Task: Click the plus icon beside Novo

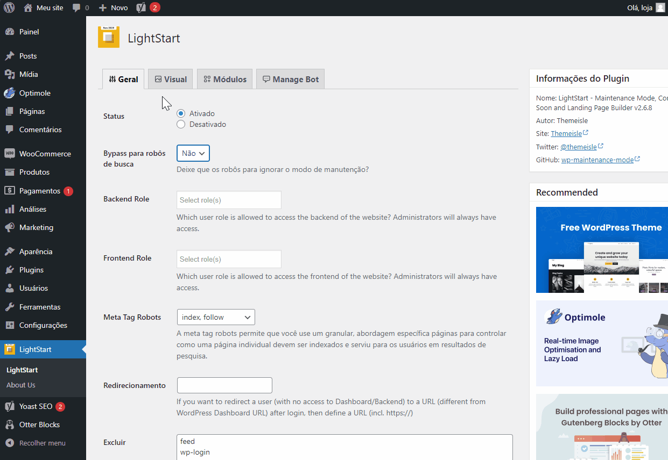Action: [x=103, y=8]
